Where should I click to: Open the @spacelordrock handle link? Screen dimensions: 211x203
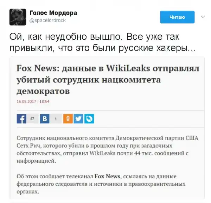(47, 20)
